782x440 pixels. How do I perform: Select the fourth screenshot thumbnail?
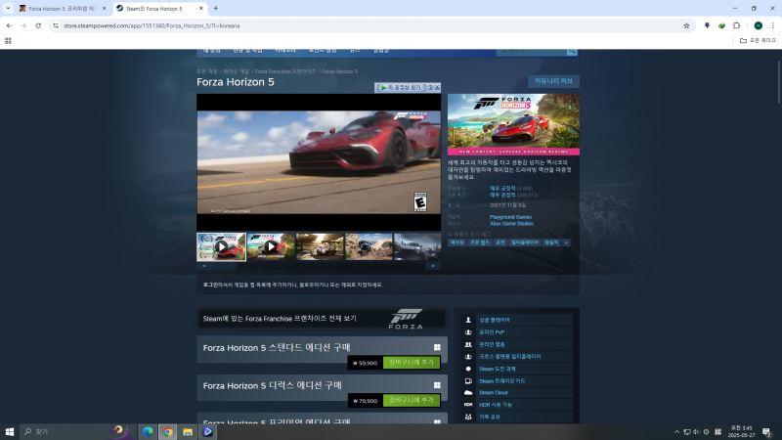tap(369, 246)
